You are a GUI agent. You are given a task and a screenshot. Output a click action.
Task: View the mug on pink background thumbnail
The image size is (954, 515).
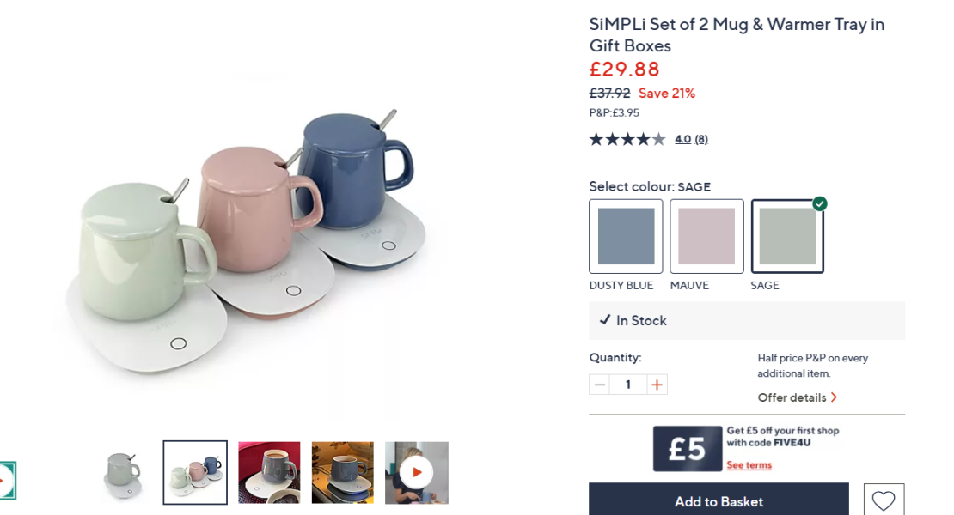pos(269,472)
